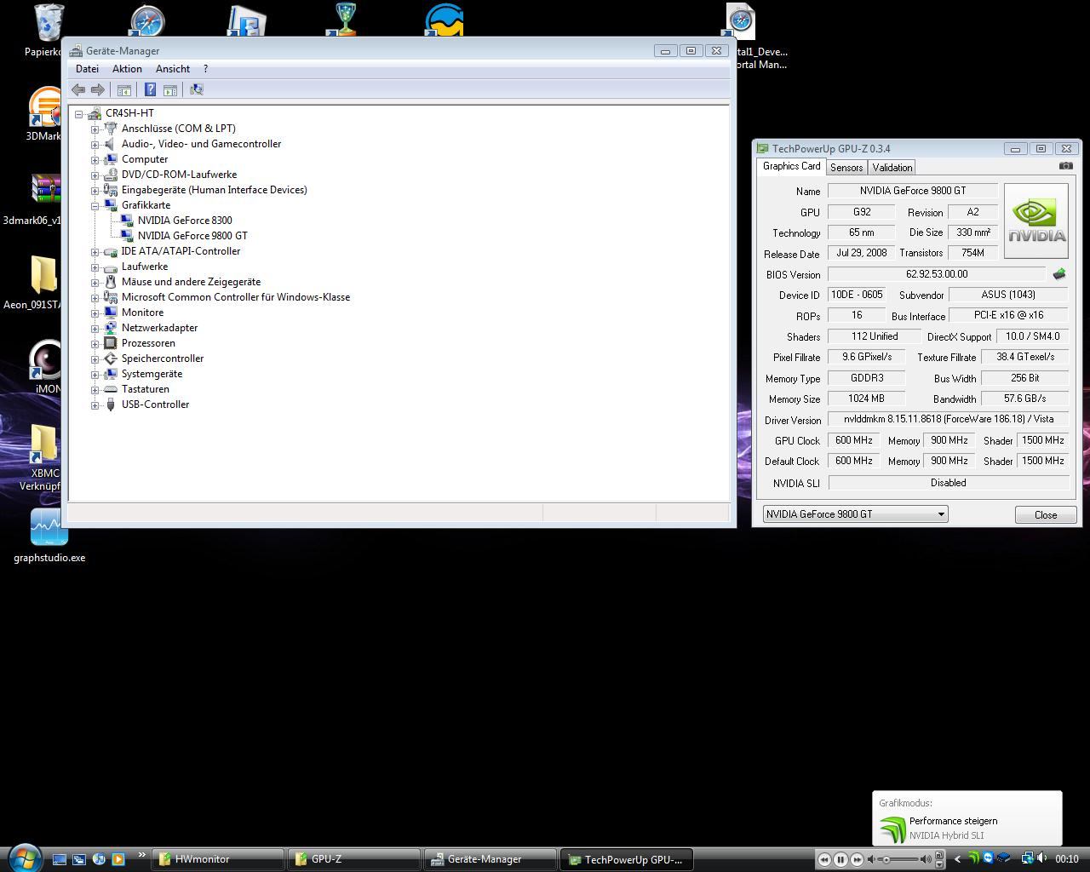The height and width of the screenshot is (872, 1090).
Task: Select the Tastaturen tree item
Action: tap(145, 389)
